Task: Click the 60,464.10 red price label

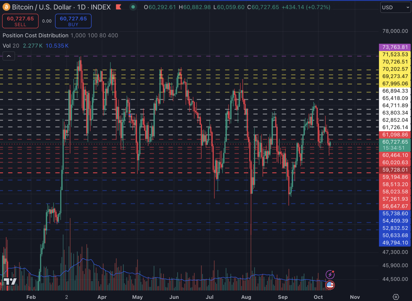Action: pyautogui.click(x=395, y=155)
